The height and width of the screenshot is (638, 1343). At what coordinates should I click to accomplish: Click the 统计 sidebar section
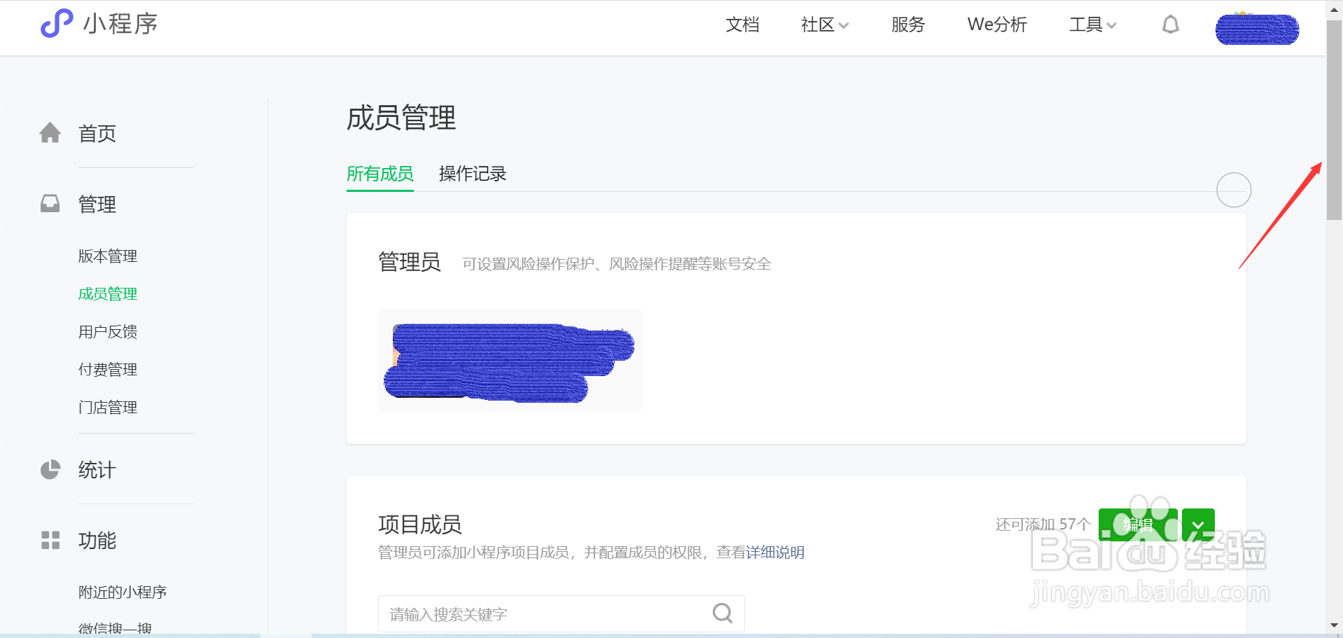click(x=97, y=470)
